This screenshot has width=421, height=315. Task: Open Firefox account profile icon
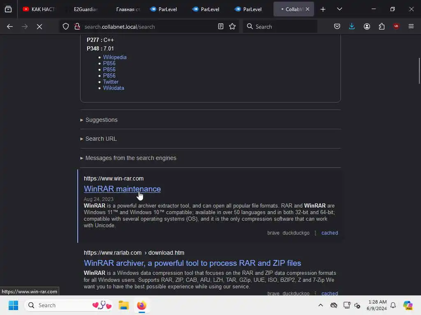pos(367,26)
